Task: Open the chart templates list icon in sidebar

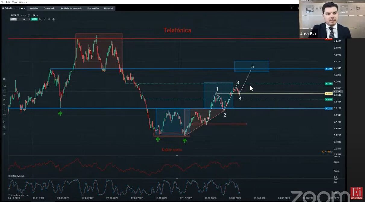Action: (4, 79)
